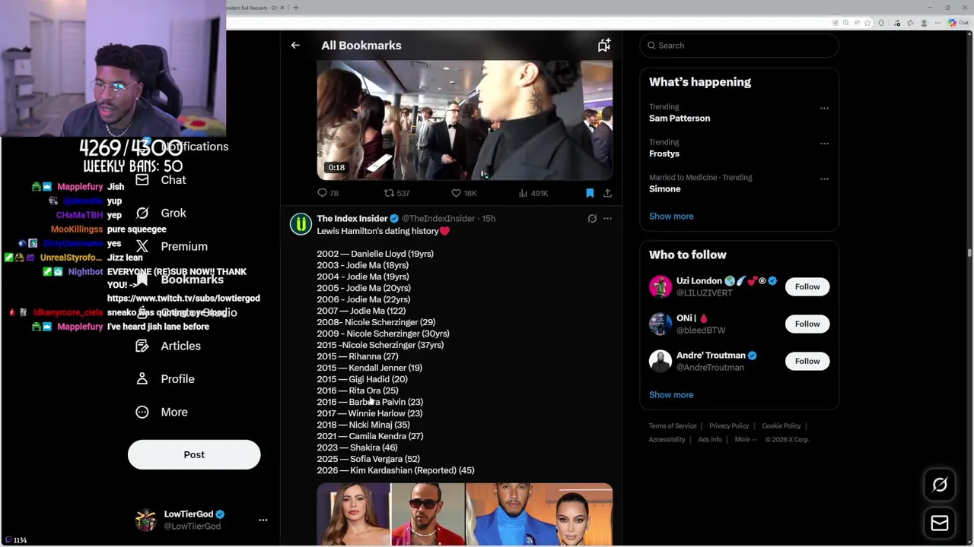Expand the More sidebar menu
Viewport: 974px width, 547px height.
161,412
